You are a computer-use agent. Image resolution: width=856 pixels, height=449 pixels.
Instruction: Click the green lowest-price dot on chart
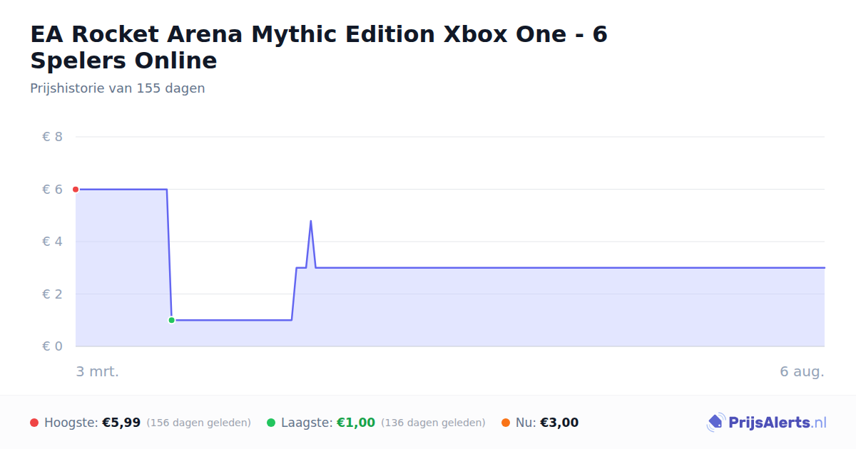click(x=171, y=320)
